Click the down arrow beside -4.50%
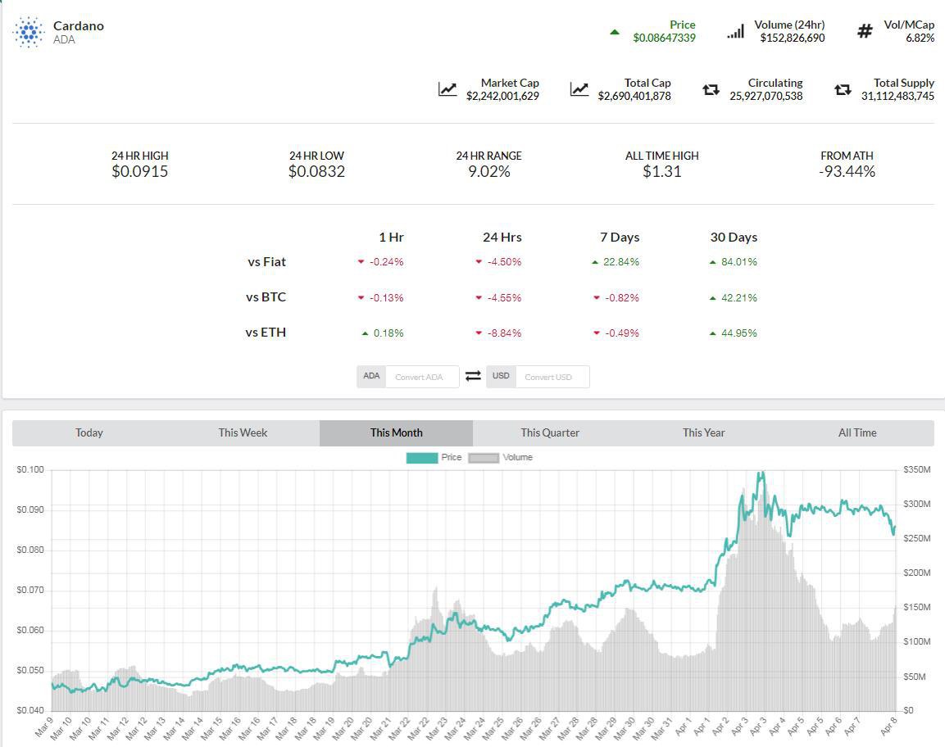The image size is (945, 747). (x=479, y=262)
